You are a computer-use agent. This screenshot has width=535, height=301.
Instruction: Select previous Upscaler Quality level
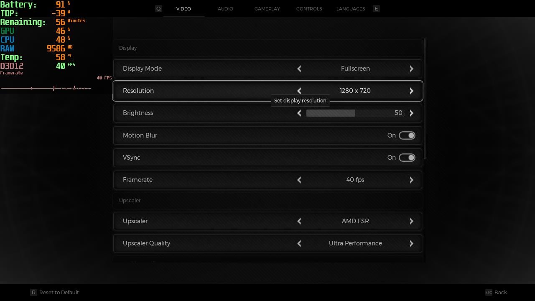[x=299, y=243]
